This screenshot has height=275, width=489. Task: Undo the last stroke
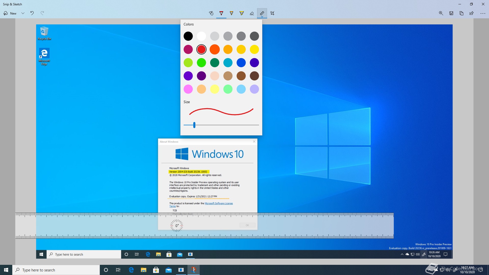pyautogui.click(x=32, y=13)
